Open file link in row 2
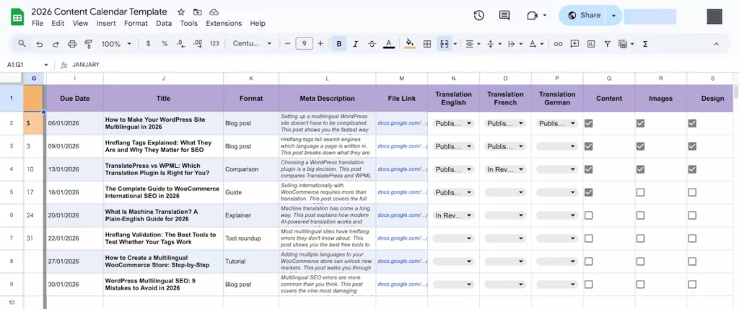The width and height of the screenshot is (739, 309). (401, 123)
